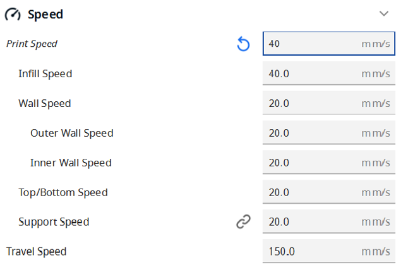Reset Print Speed to default value
The image size is (401, 267).
click(x=243, y=44)
